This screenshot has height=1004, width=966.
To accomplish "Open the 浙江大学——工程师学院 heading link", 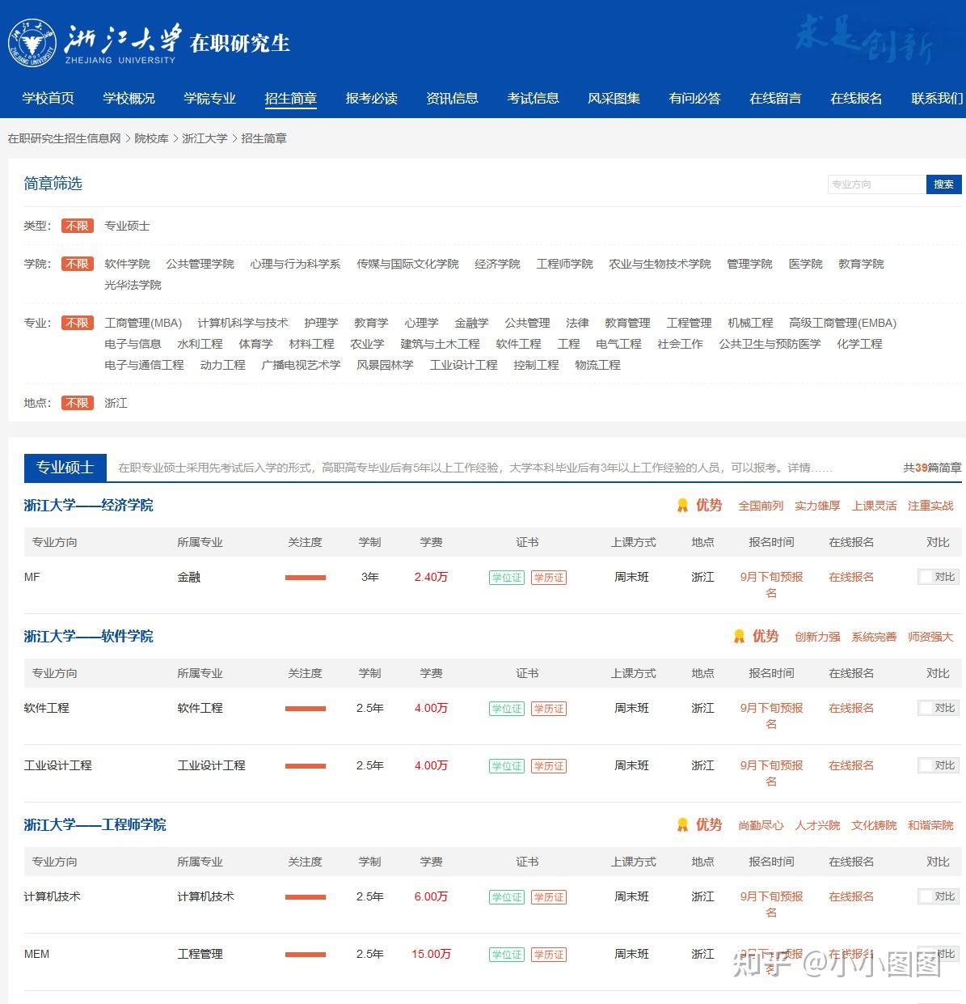I will (95, 825).
